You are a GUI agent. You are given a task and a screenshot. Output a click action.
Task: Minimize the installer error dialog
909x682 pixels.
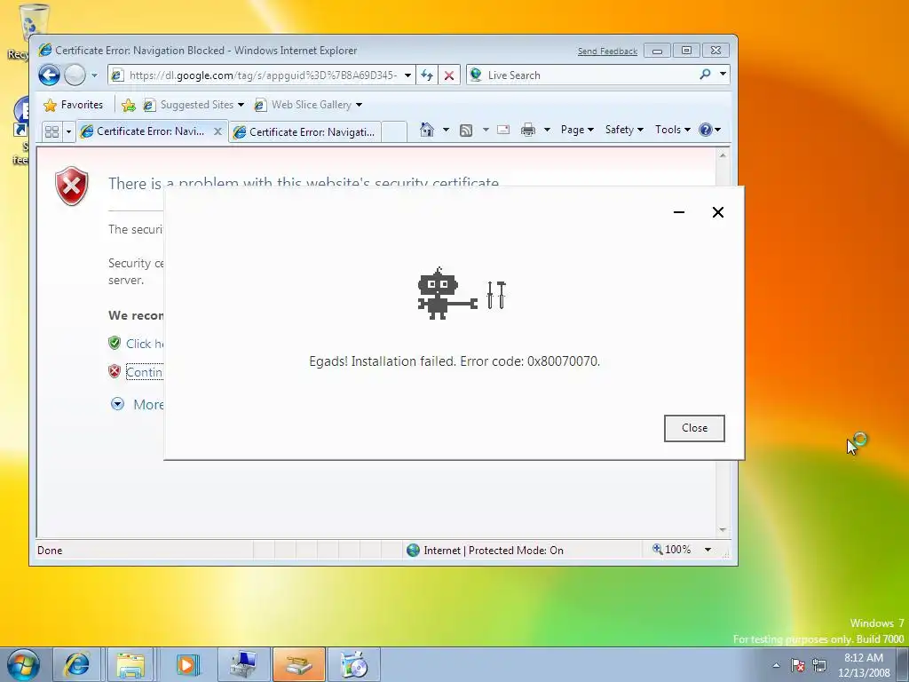(679, 212)
